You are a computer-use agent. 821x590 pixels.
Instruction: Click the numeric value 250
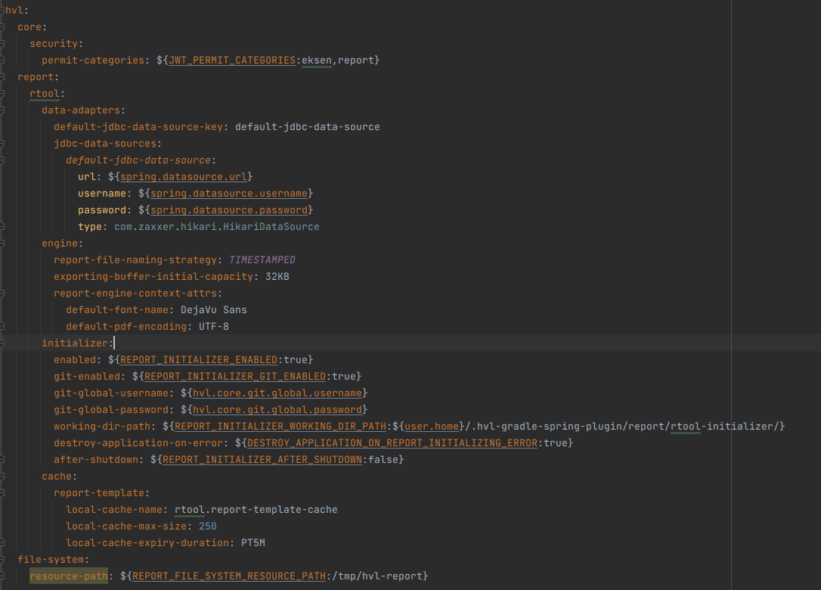[208, 526]
